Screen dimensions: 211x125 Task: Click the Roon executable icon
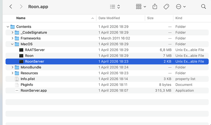coord(21,56)
